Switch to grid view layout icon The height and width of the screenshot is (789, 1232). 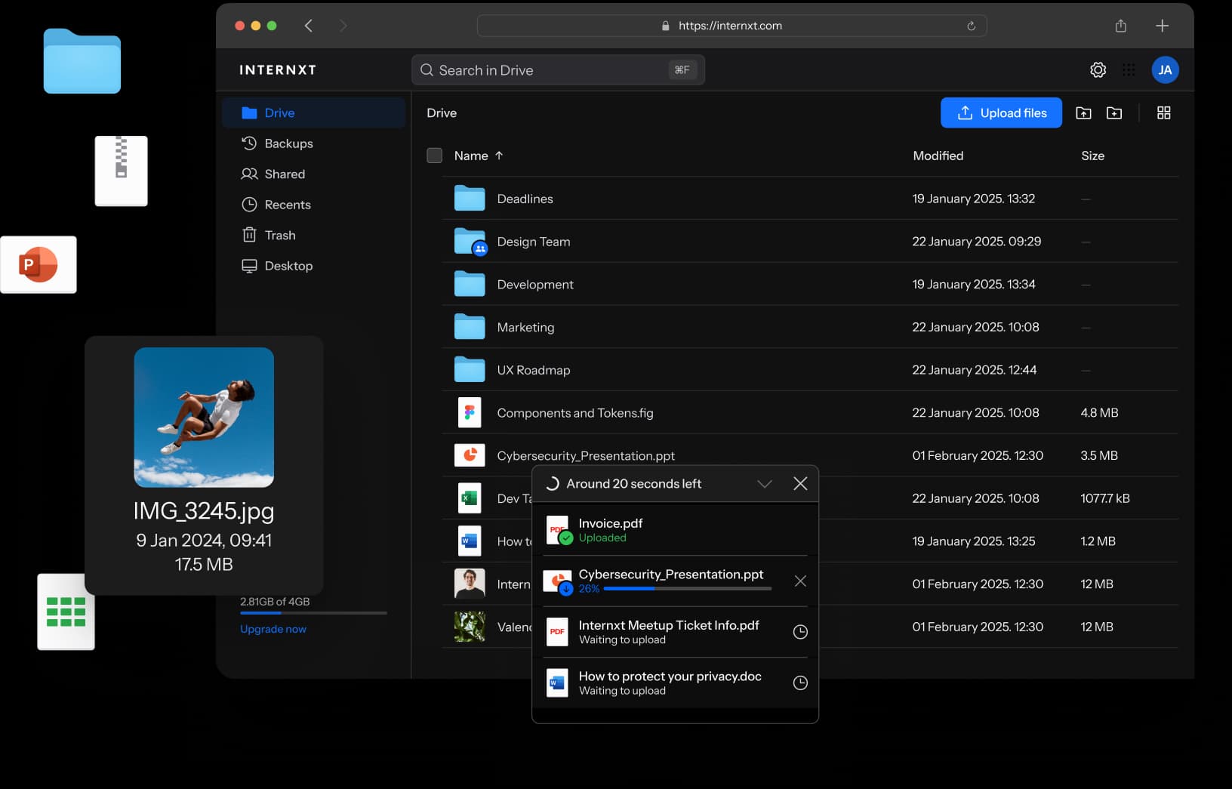[1163, 112]
